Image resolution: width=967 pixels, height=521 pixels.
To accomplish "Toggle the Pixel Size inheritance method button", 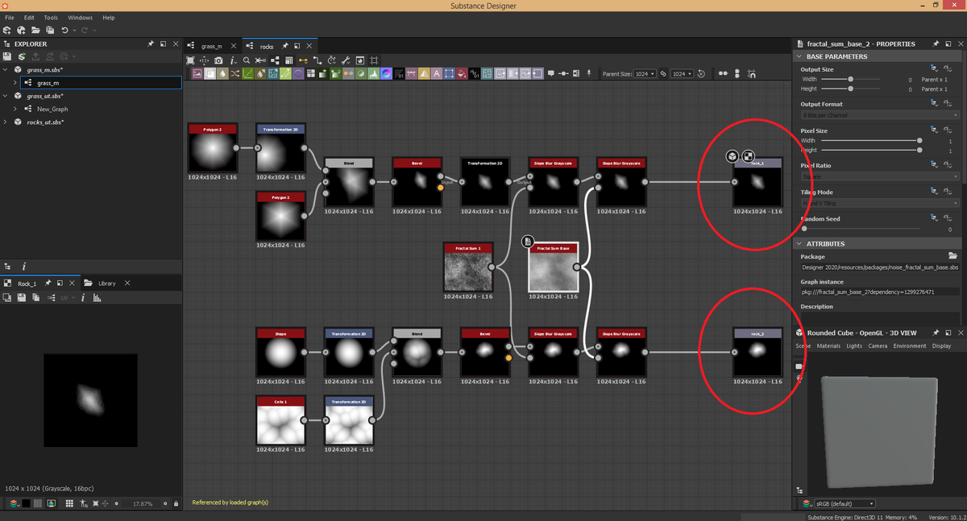I will click(x=934, y=130).
